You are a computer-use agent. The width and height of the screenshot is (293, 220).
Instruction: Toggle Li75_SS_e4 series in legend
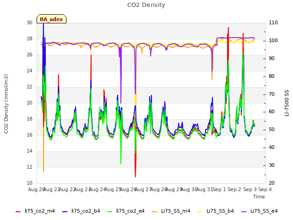click(260, 211)
